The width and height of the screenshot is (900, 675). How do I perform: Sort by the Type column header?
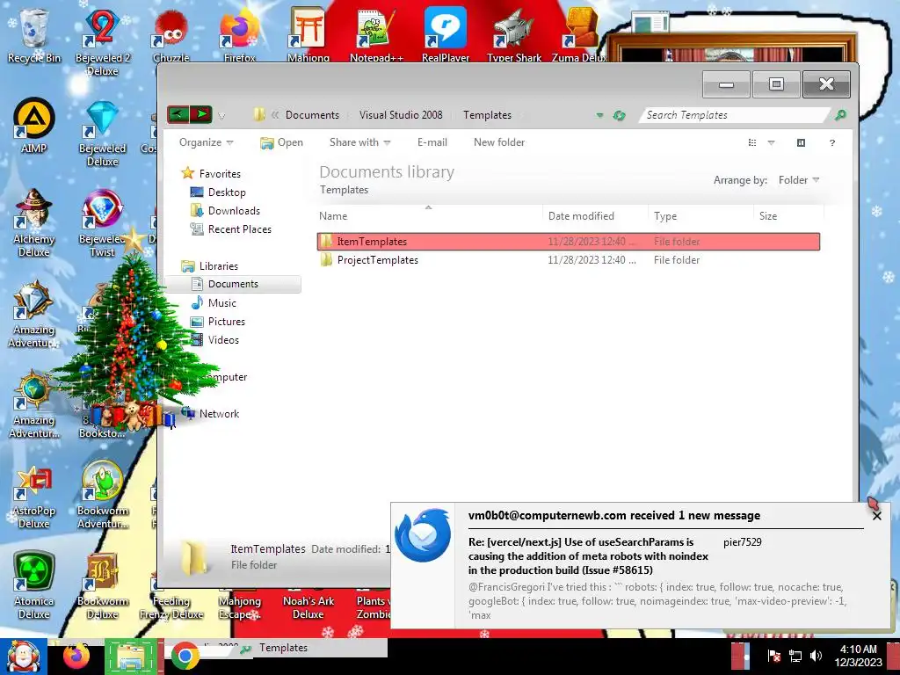pos(700,216)
